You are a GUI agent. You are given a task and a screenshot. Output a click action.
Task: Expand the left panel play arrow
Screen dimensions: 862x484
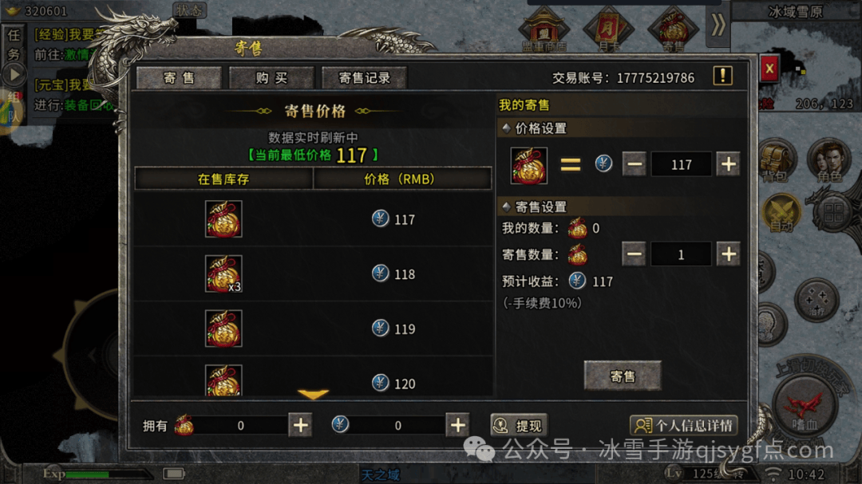[14, 74]
